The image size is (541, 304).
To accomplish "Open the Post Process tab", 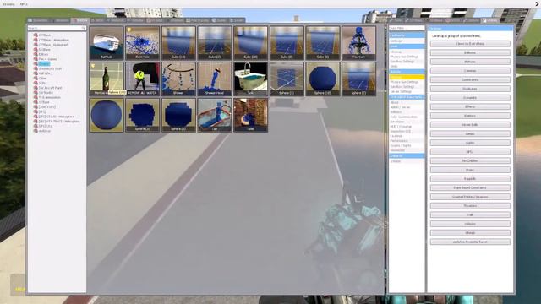I will [x=198, y=20].
